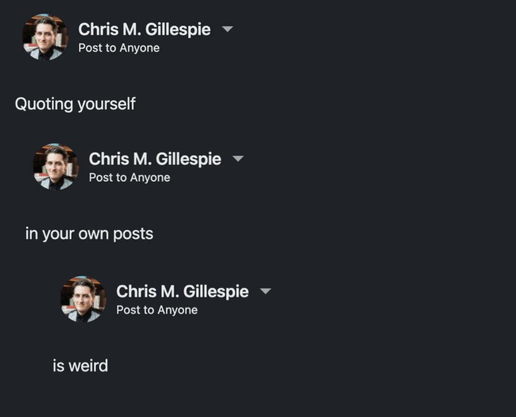Image resolution: width=516 pixels, height=417 pixels.
Task: Expand the dropdown arrow above 'in your own posts'
Action: coord(238,159)
